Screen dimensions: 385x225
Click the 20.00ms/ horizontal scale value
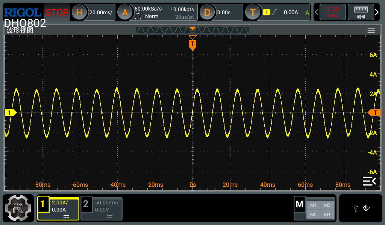pyautogui.click(x=101, y=12)
